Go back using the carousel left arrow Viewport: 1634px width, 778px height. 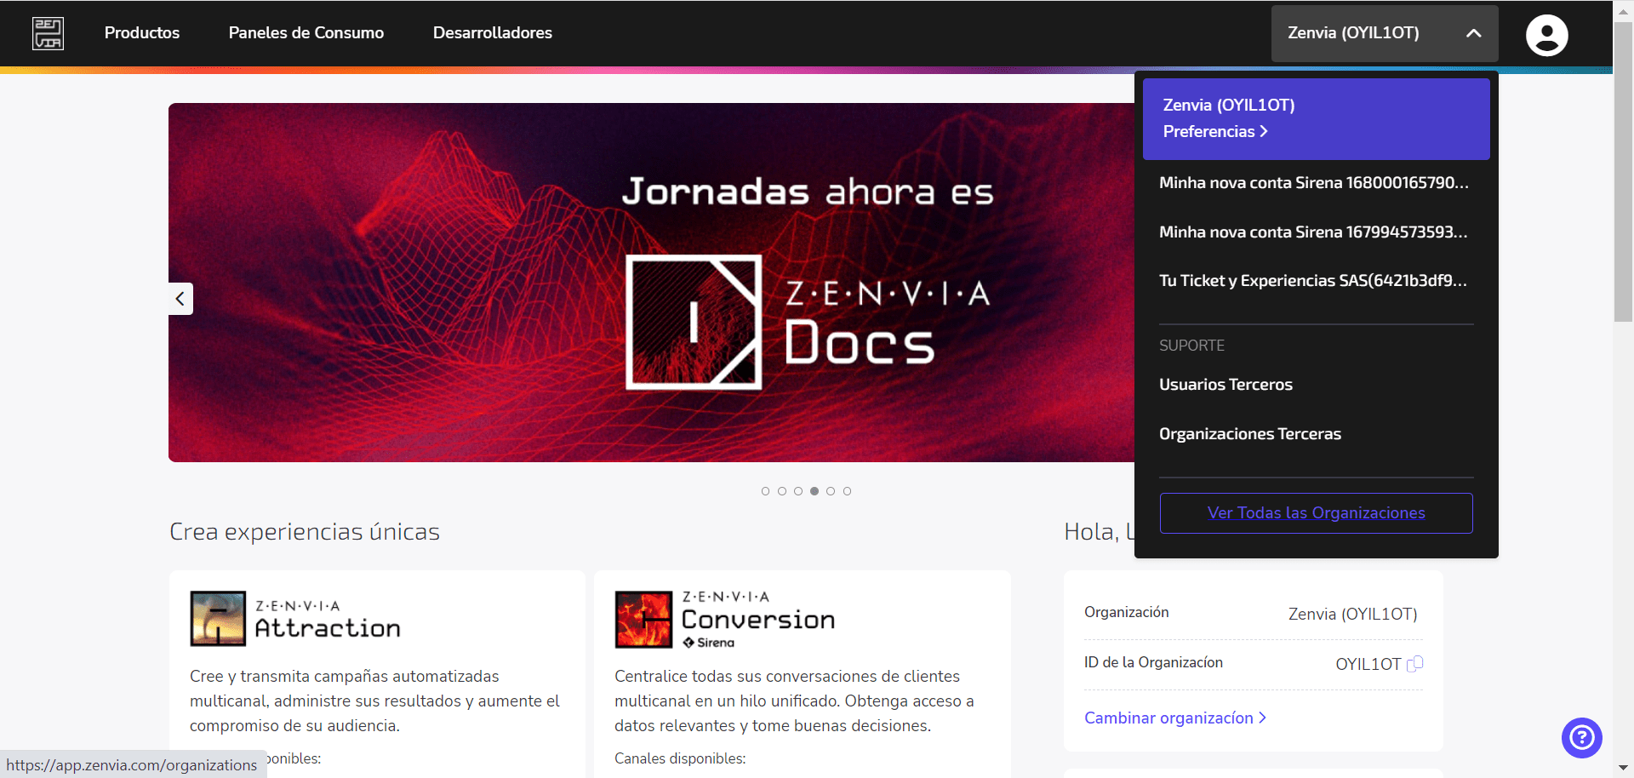[x=180, y=298]
